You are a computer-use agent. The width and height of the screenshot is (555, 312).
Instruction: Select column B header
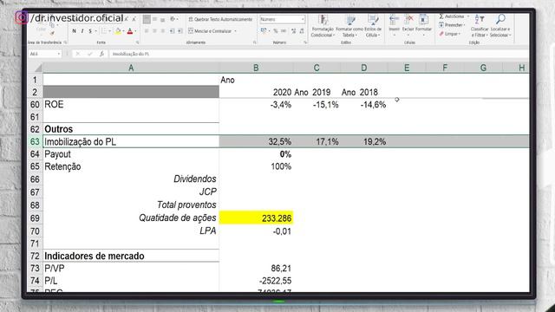coord(256,68)
